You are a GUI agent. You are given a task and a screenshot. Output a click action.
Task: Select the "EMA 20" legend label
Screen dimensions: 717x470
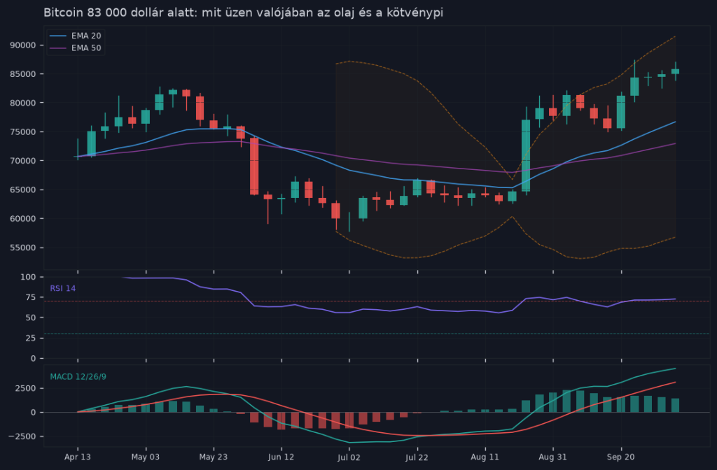86,36
